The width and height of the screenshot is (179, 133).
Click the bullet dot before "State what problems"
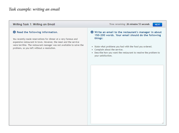pos(92,47)
